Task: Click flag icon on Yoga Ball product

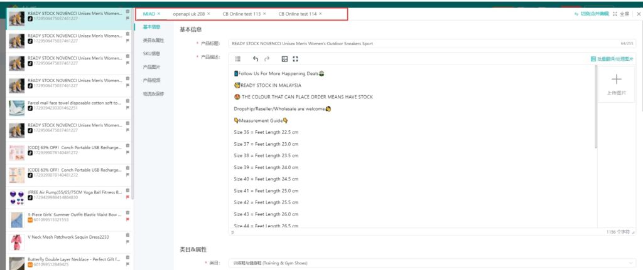Action: (128, 198)
